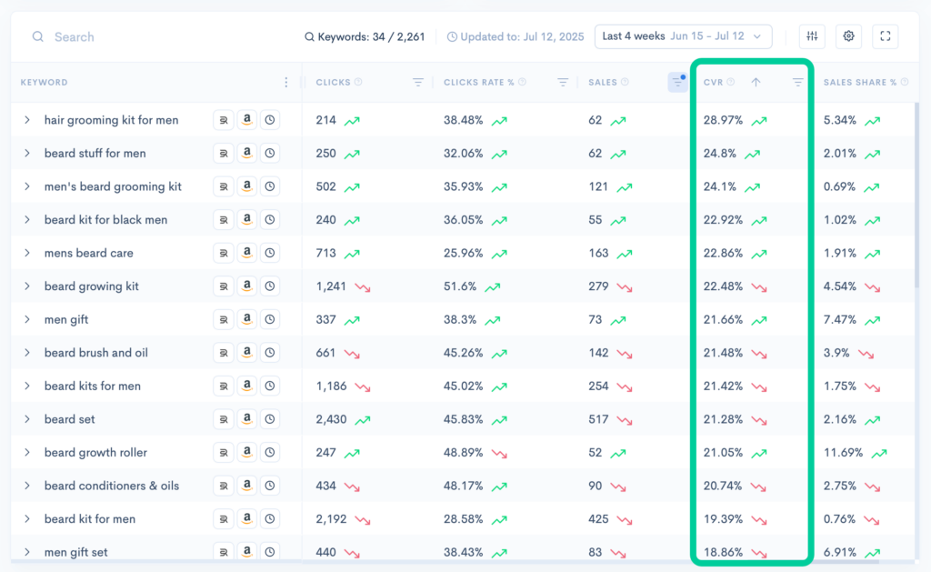Click the Clicks Rate % header label
Screen dimensions: 931x572
[x=479, y=82]
